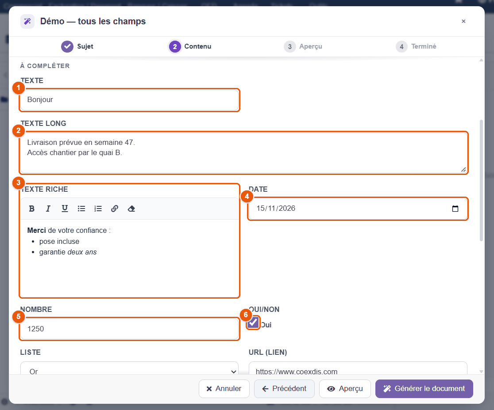Click the URL field with coexdis.com
This screenshot has height=410, width=494.
358,368
